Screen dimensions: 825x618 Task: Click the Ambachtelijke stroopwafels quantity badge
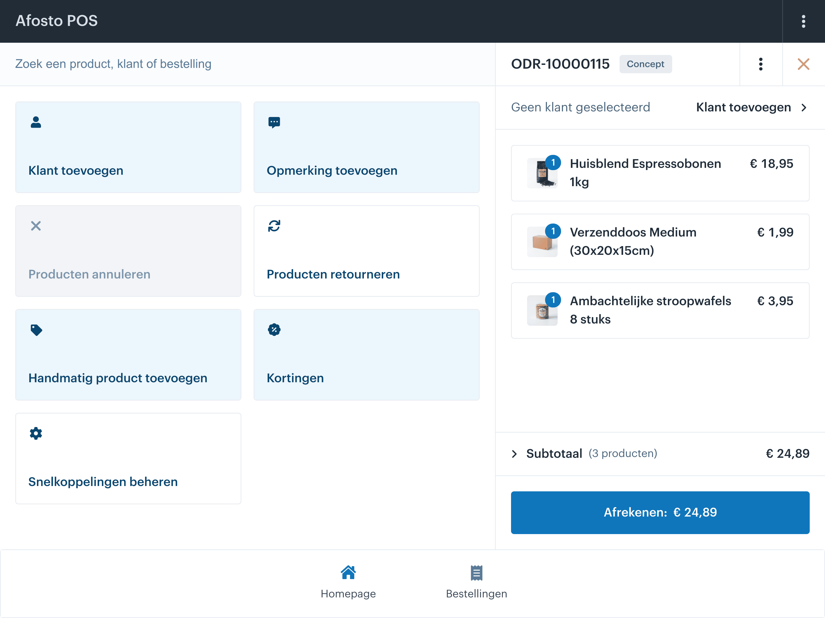point(553,300)
